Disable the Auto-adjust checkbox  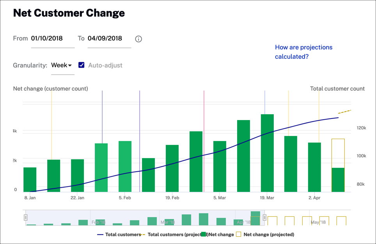82,65
